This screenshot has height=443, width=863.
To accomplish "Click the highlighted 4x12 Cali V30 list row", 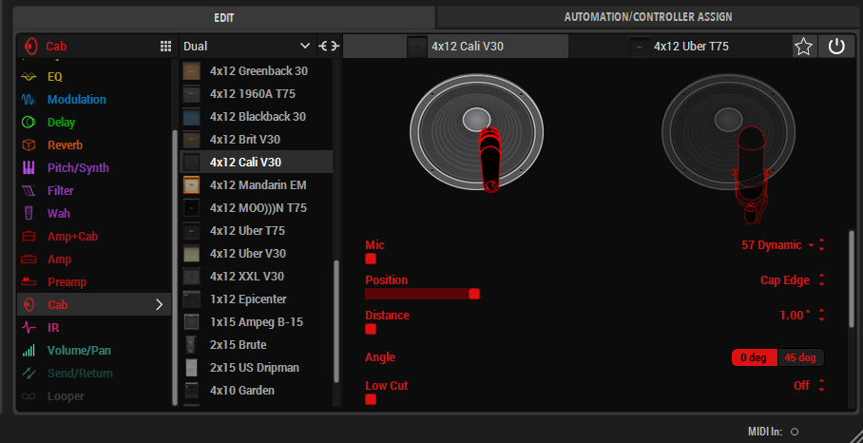I will [x=257, y=163].
